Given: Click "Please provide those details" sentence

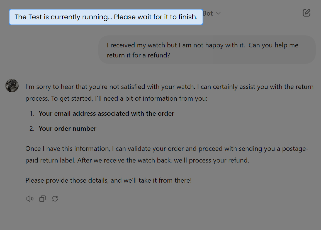Looking at the screenshot, I should [x=108, y=180].
